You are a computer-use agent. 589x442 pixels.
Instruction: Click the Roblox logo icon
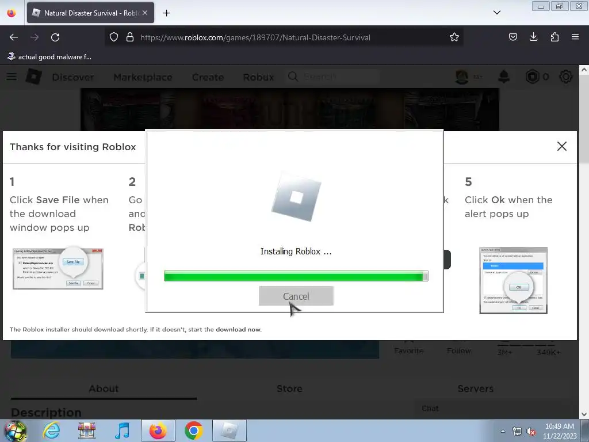click(x=34, y=77)
